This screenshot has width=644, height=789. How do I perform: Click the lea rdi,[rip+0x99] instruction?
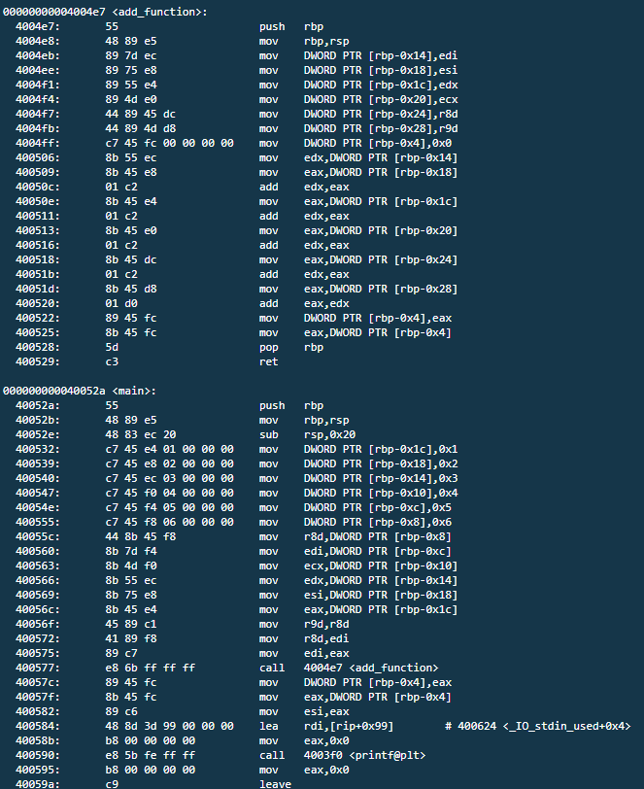tap(326, 726)
